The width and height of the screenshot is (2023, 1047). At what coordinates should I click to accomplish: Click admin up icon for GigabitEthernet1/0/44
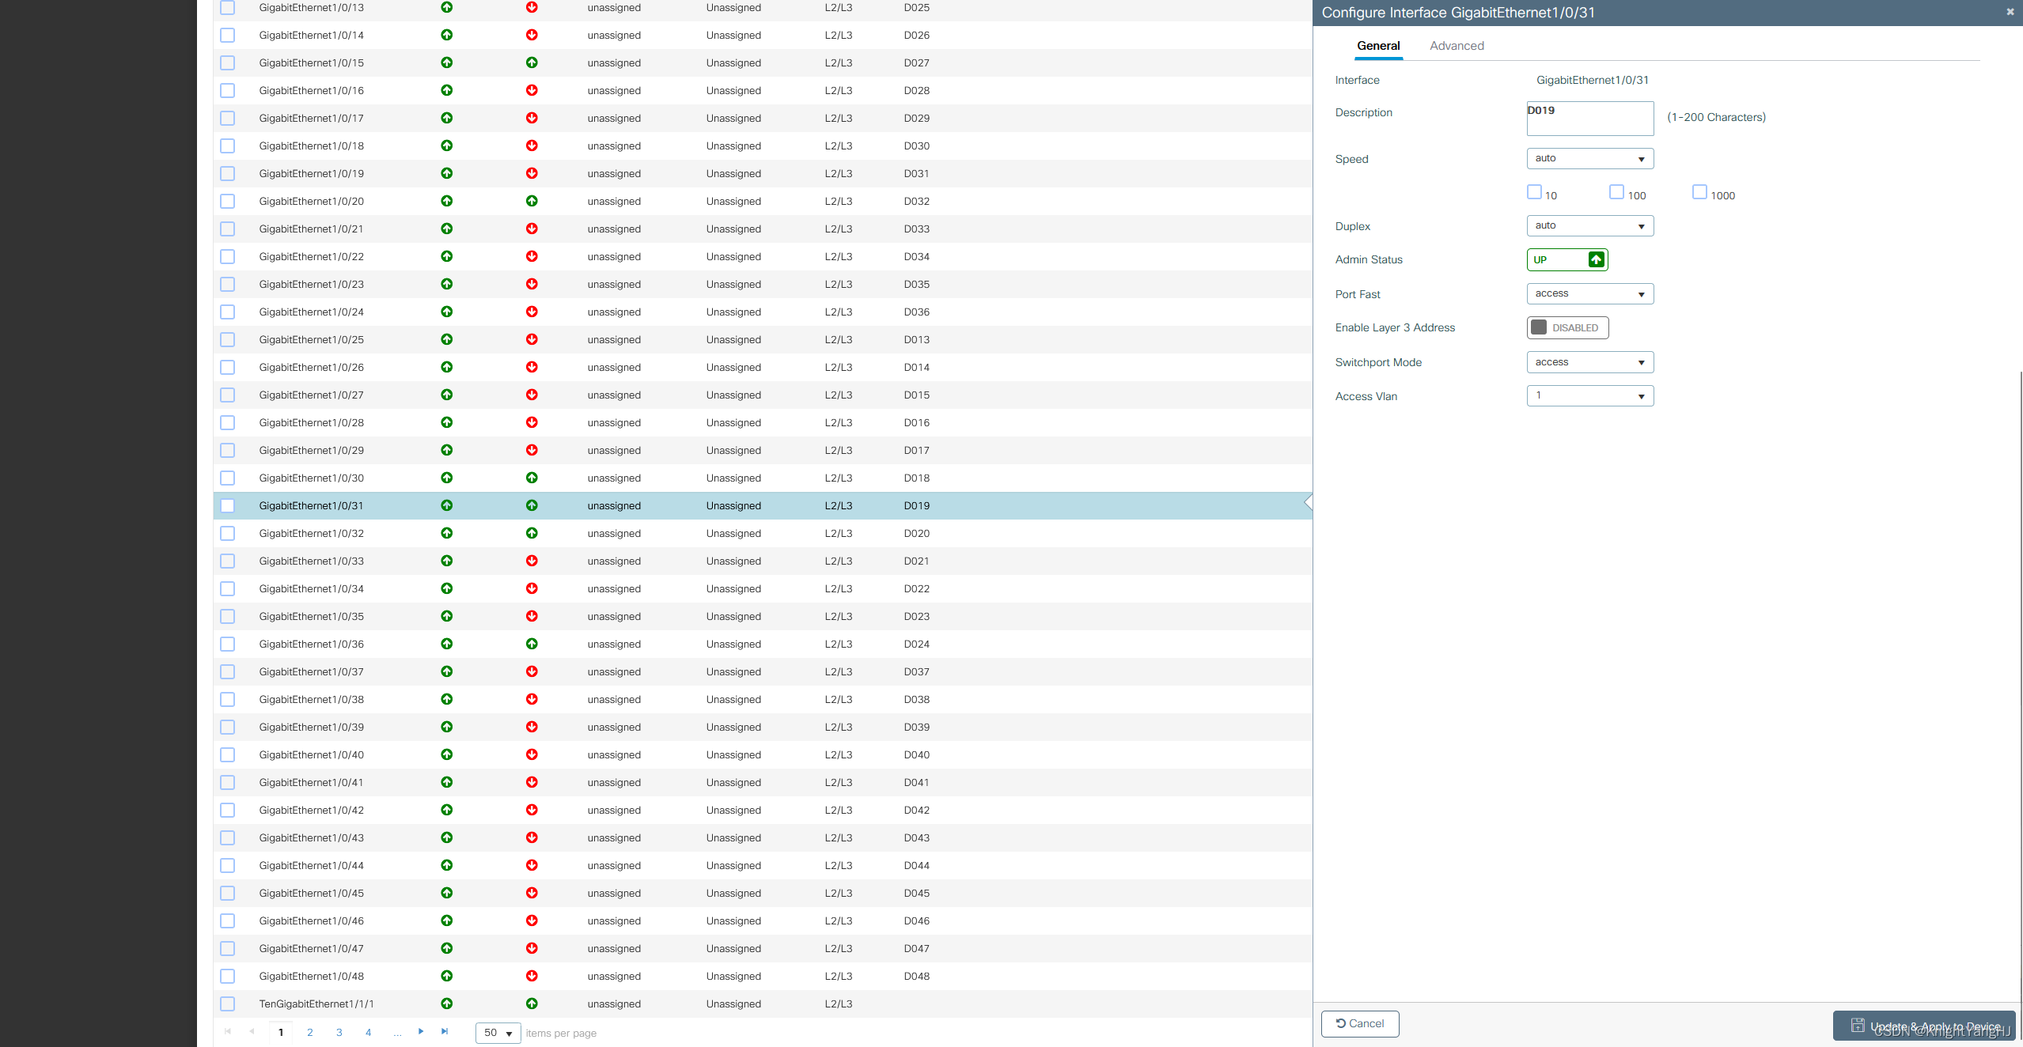click(447, 865)
